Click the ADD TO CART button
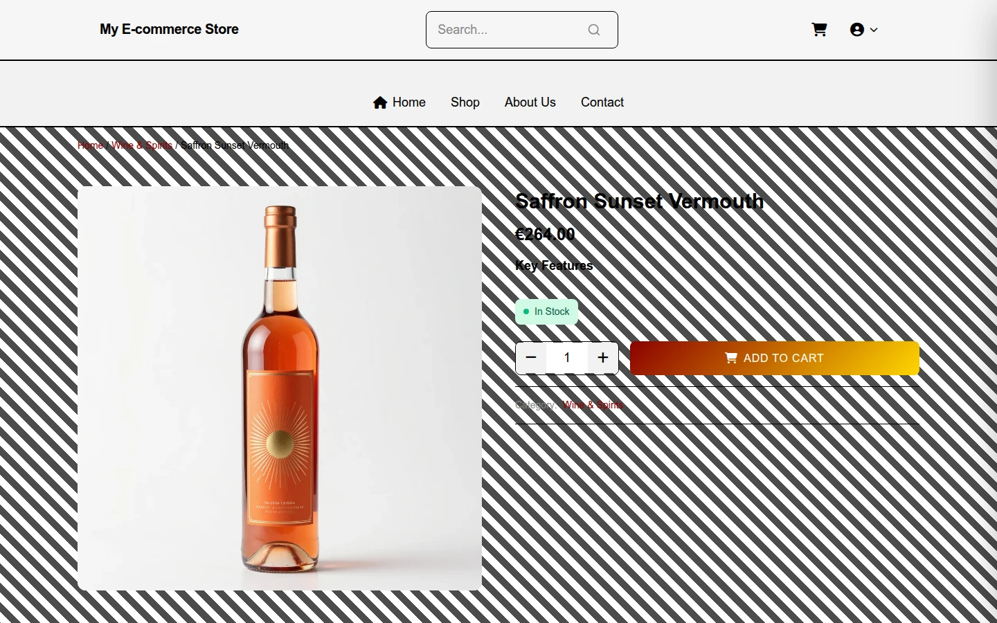 (775, 358)
